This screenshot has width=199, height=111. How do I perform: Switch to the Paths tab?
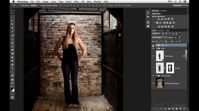pos(168,31)
